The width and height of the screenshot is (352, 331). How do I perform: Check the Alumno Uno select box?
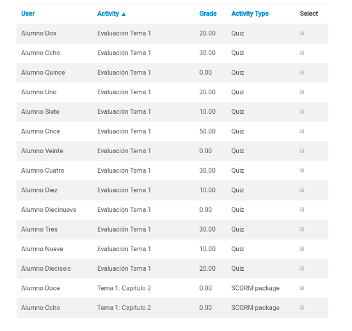point(302,92)
